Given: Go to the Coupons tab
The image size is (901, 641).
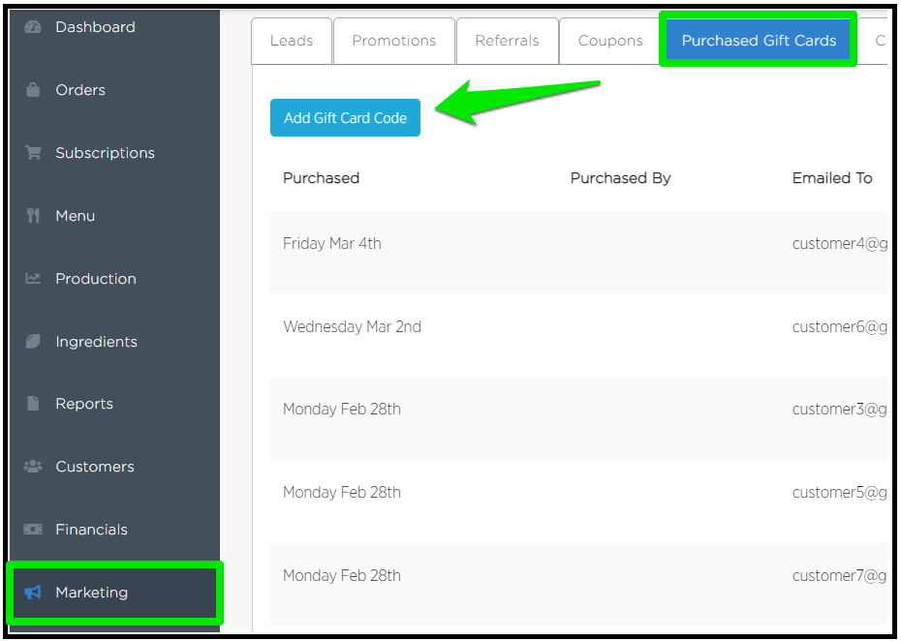Looking at the screenshot, I should click(610, 41).
